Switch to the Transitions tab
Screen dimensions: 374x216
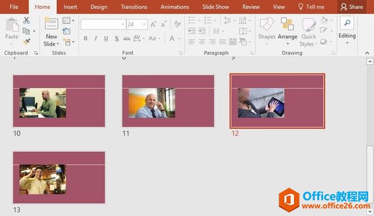point(134,7)
